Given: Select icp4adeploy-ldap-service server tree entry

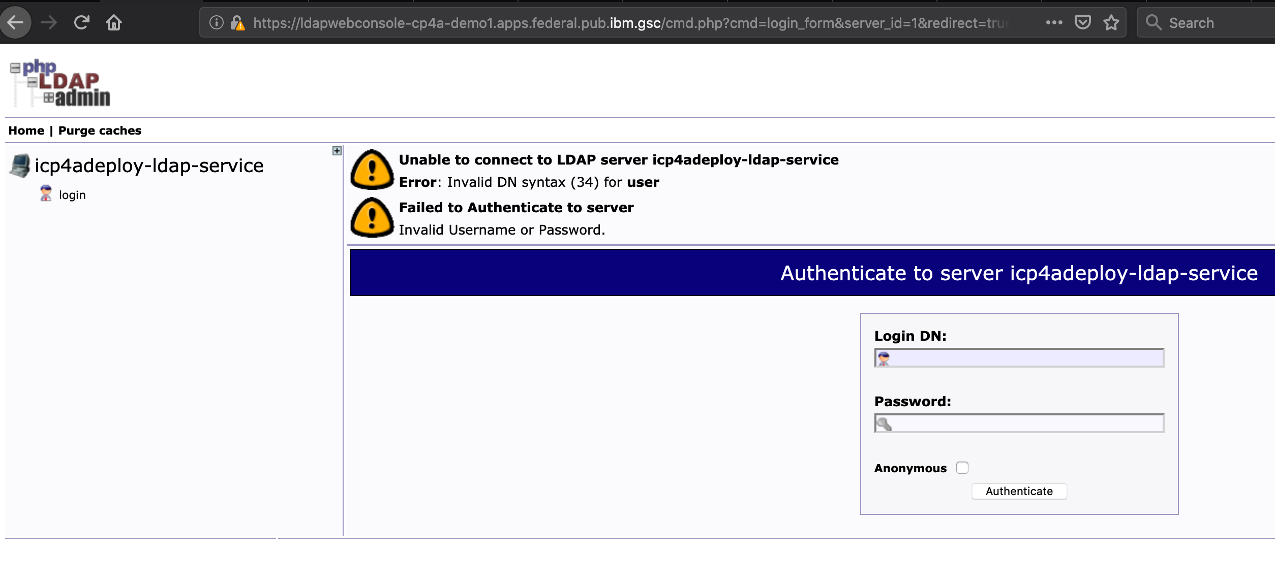Looking at the screenshot, I should pos(149,166).
